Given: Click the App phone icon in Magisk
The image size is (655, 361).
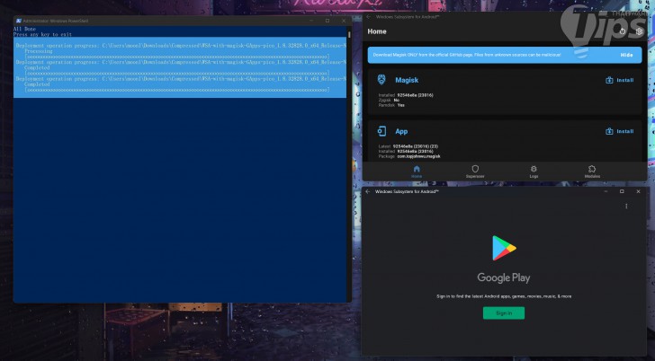Looking at the screenshot, I should [381, 131].
